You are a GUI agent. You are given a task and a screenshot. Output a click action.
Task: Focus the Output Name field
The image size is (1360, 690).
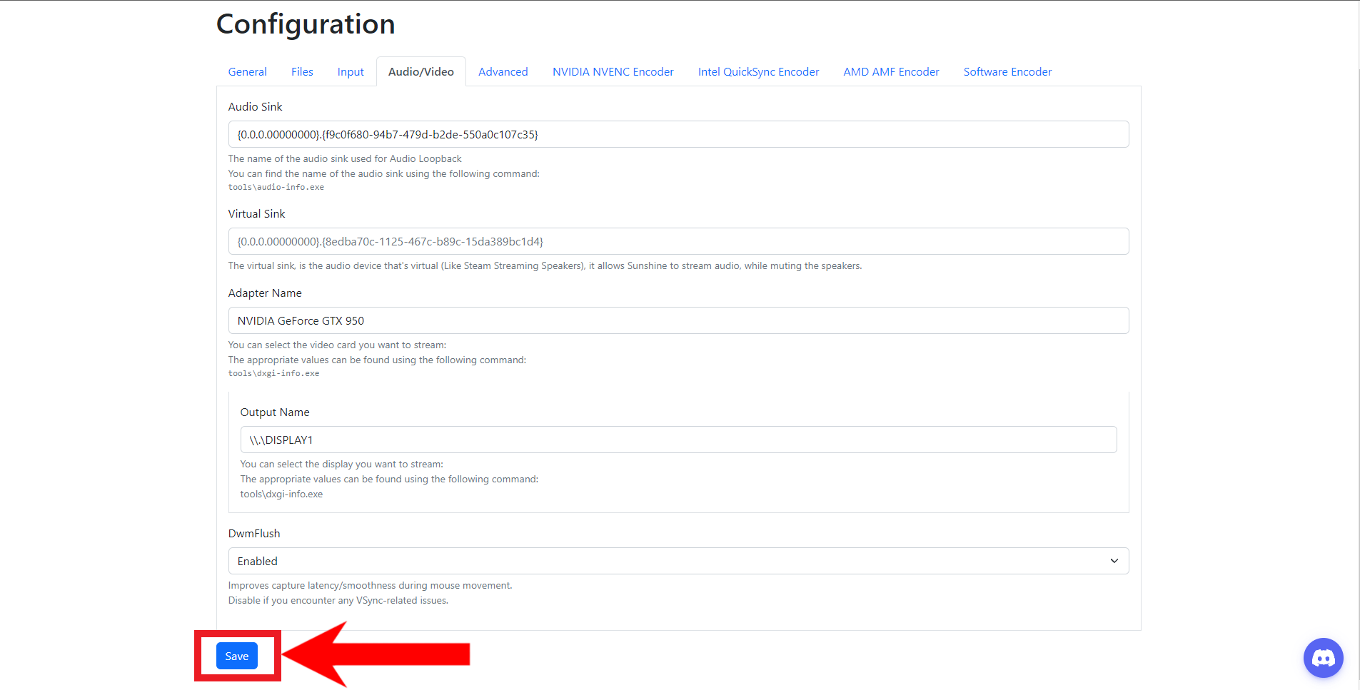(x=678, y=440)
